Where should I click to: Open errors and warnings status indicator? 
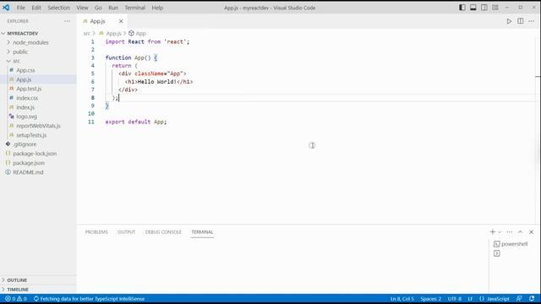pos(16,299)
